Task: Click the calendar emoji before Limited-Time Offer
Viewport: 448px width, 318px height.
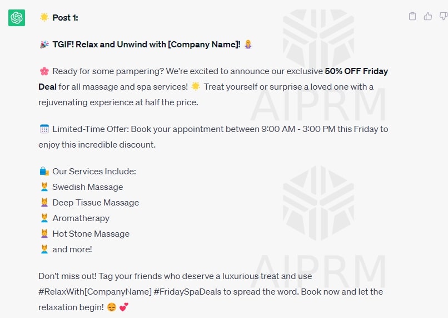Action: (x=44, y=129)
